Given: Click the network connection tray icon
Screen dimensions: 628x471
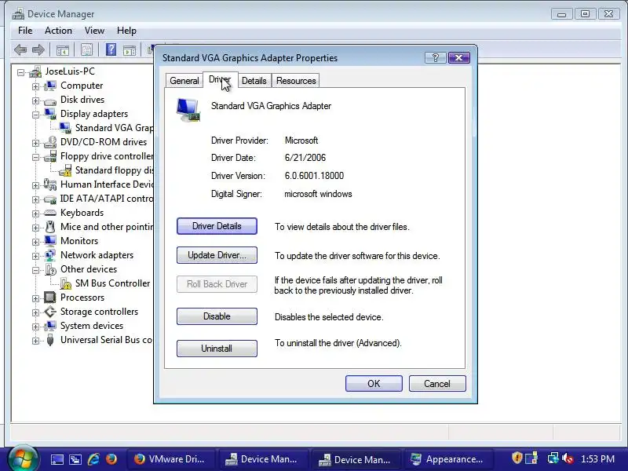Looking at the screenshot, I should click(x=553, y=458).
